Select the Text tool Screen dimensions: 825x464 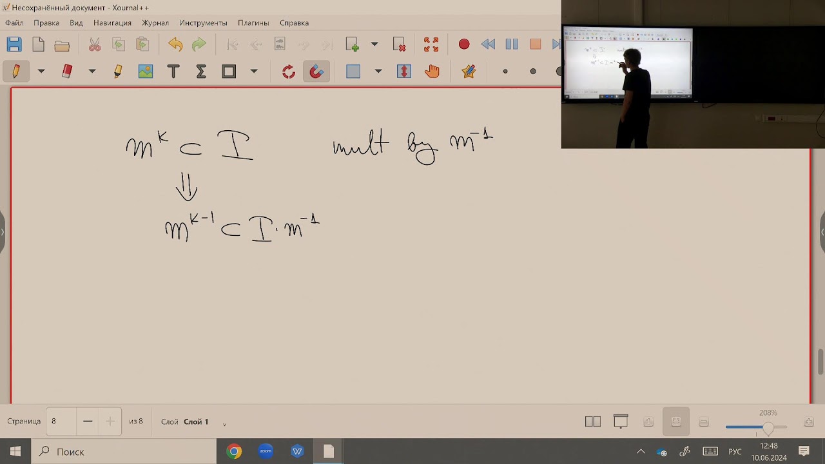click(173, 71)
